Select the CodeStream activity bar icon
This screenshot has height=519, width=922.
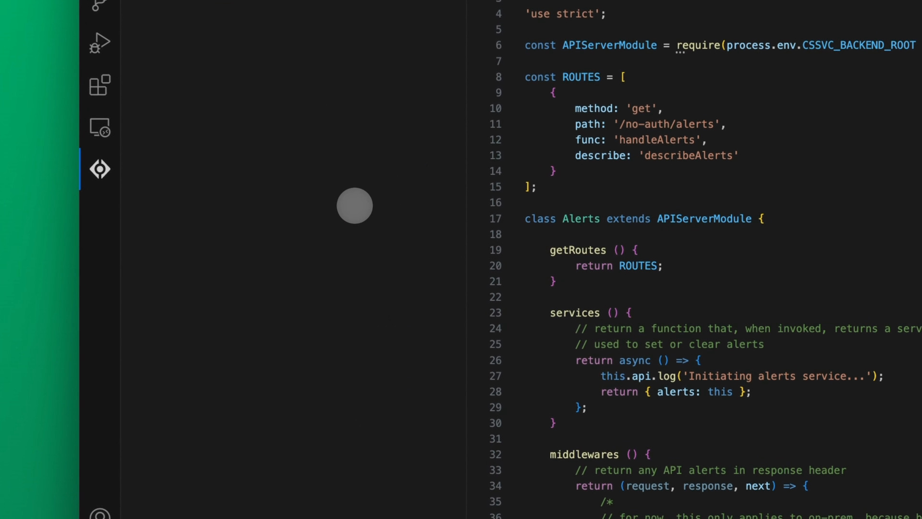click(x=100, y=169)
